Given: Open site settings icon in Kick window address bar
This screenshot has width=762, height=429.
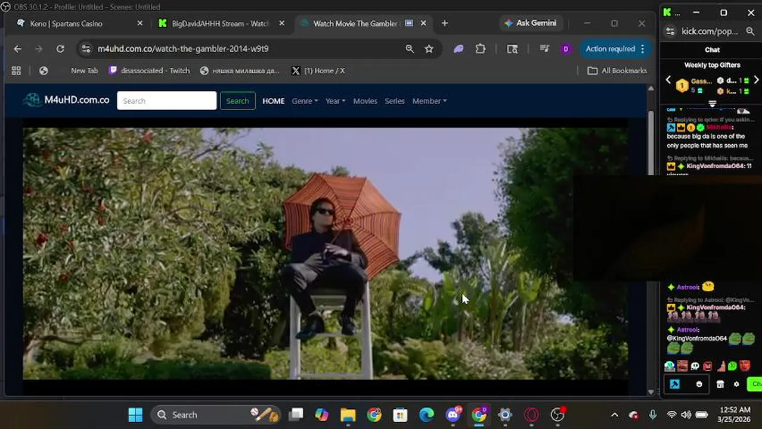Looking at the screenshot, I should click(670, 31).
